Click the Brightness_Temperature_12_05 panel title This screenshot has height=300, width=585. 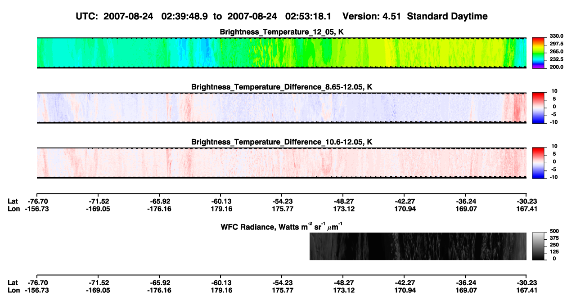pos(282,32)
